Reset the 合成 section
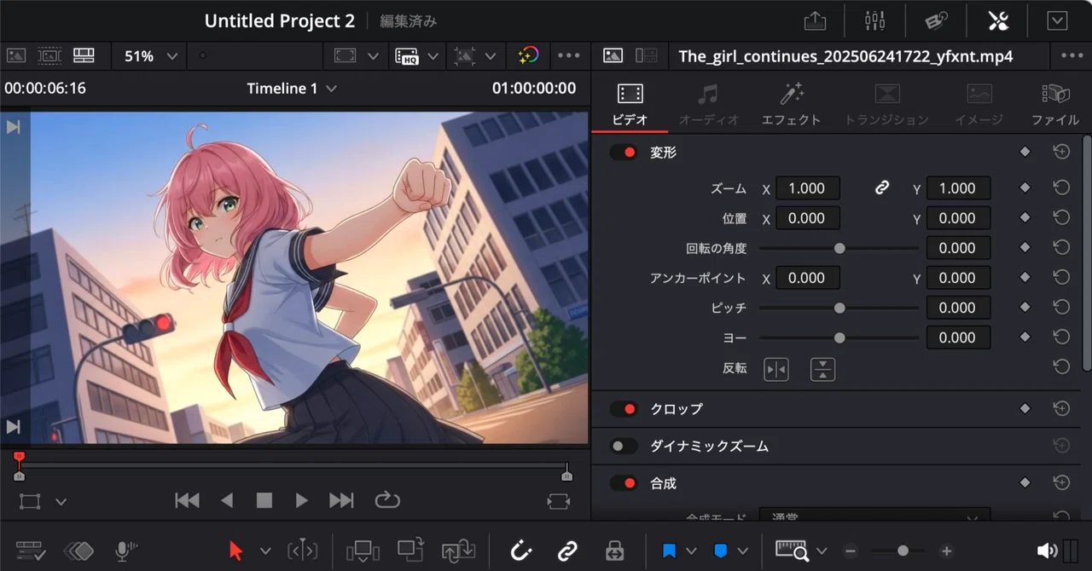1092x571 pixels. click(x=1061, y=483)
